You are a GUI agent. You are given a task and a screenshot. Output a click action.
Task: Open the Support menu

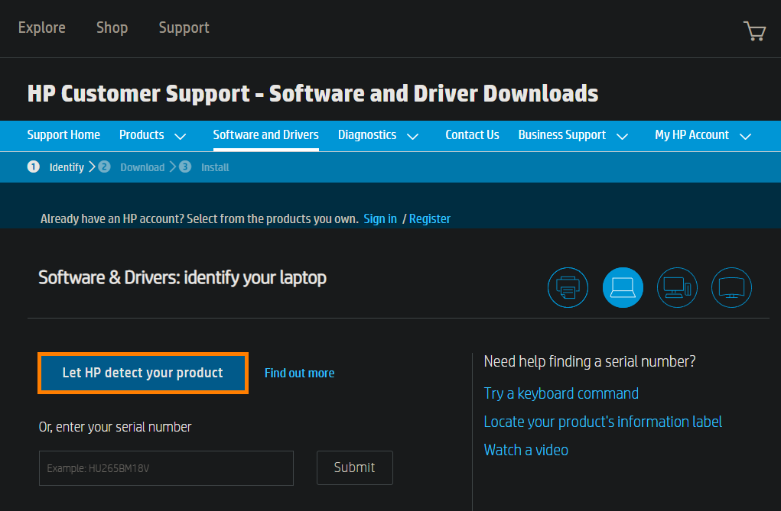click(x=184, y=27)
